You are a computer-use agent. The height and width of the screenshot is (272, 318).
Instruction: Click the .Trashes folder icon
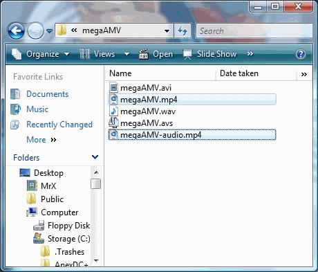[x=45, y=252]
